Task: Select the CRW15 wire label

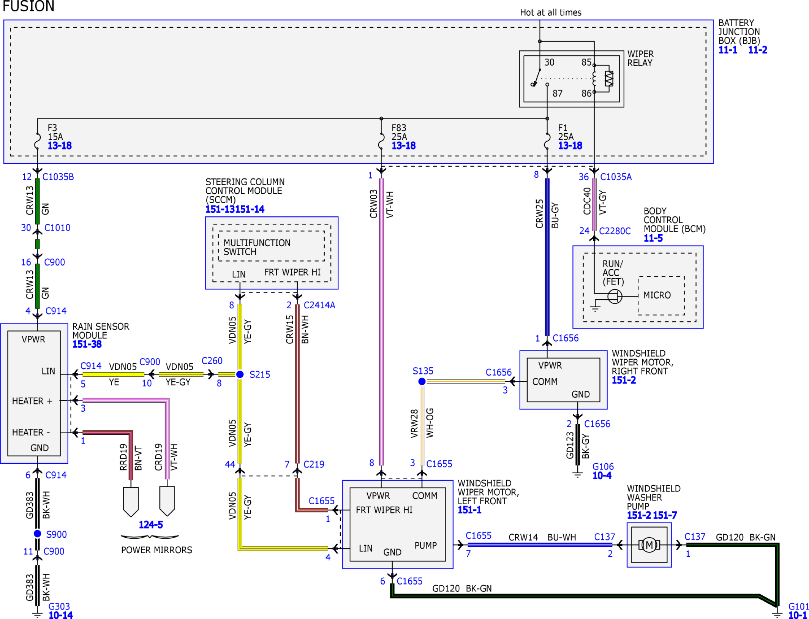Action: pos(290,330)
